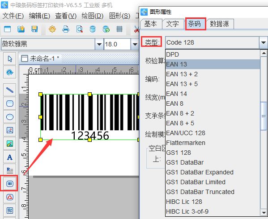Switch to the 数据源 tab
268x219 pixels.
pos(220,24)
